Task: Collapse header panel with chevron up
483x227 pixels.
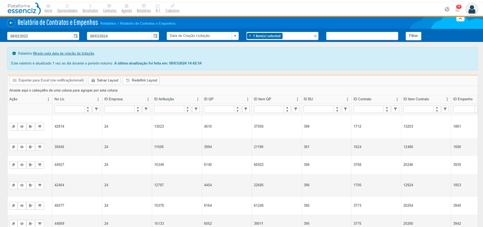Action: (460, 19)
